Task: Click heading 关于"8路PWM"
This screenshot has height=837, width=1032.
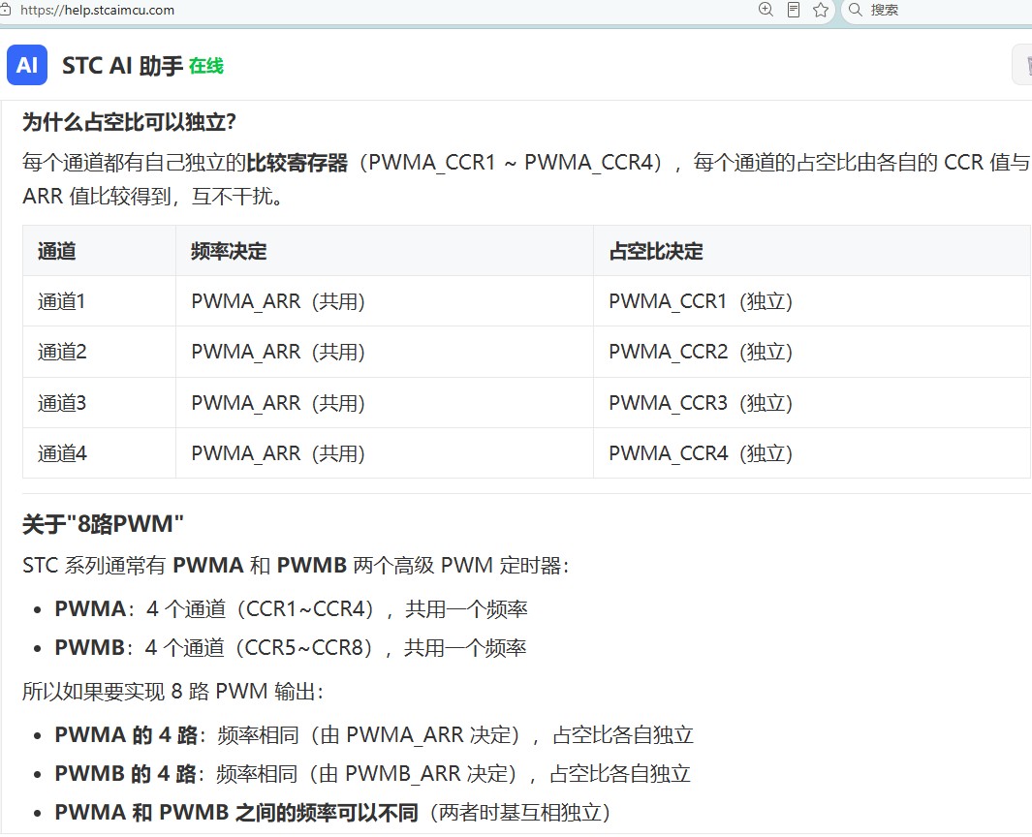Action: [x=103, y=524]
